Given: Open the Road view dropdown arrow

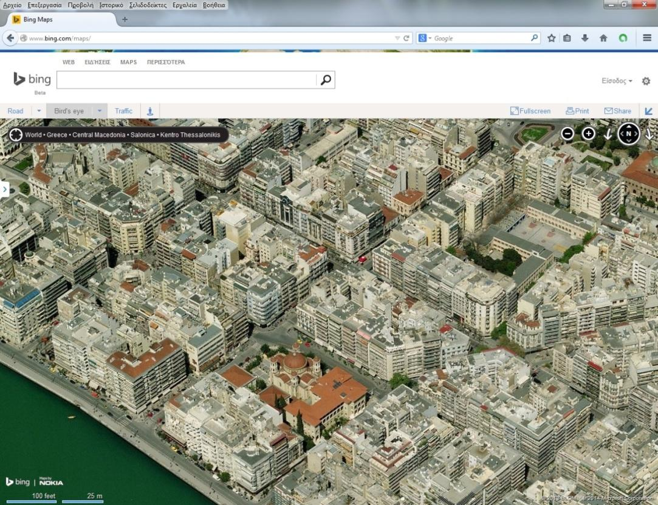Looking at the screenshot, I should [x=39, y=111].
